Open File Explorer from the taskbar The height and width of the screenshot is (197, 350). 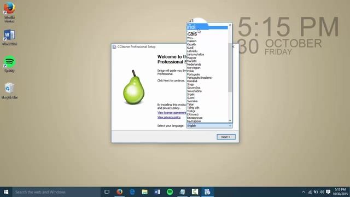[x=144, y=192]
